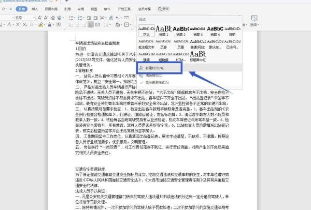Screen dimensions: 311x210
Task: Click the yellow highlight pen icon
Action: tap(40, 25)
